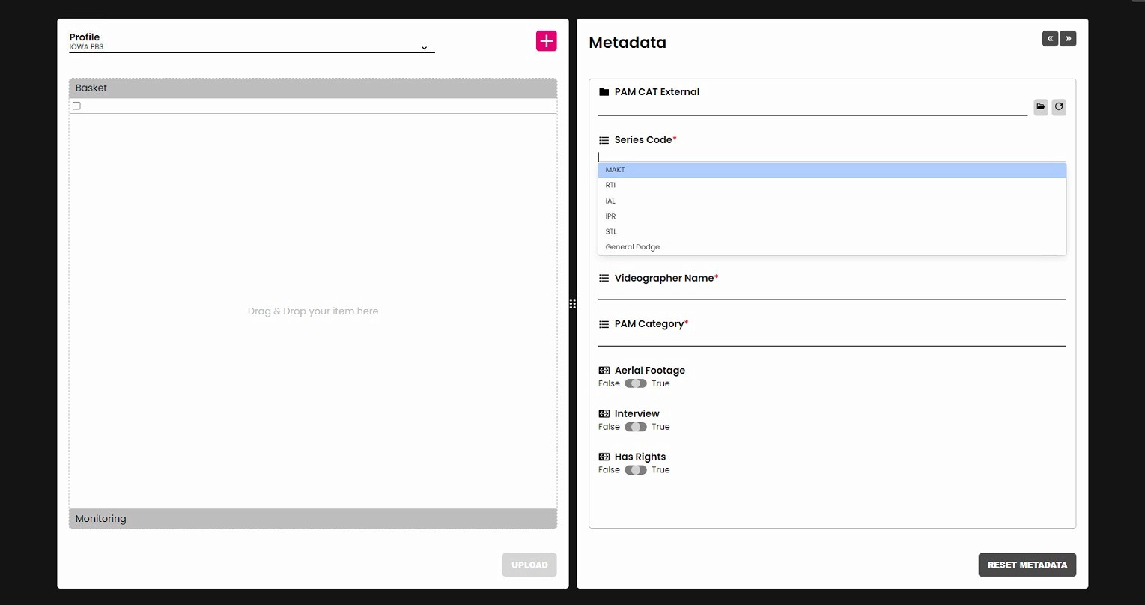Select the list icon beside Series Code
Screen dimensions: 1145x605
(604, 140)
